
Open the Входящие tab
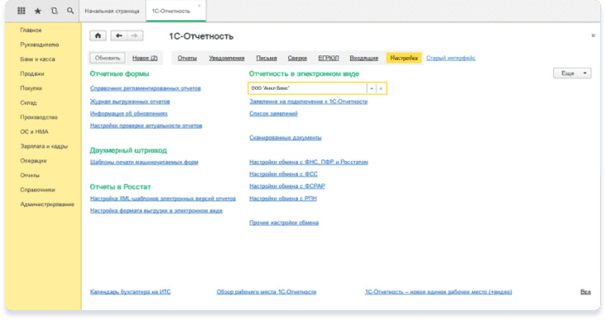[x=363, y=58]
